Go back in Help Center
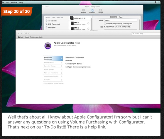This screenshot has height=139, width=164. [18, 33]
